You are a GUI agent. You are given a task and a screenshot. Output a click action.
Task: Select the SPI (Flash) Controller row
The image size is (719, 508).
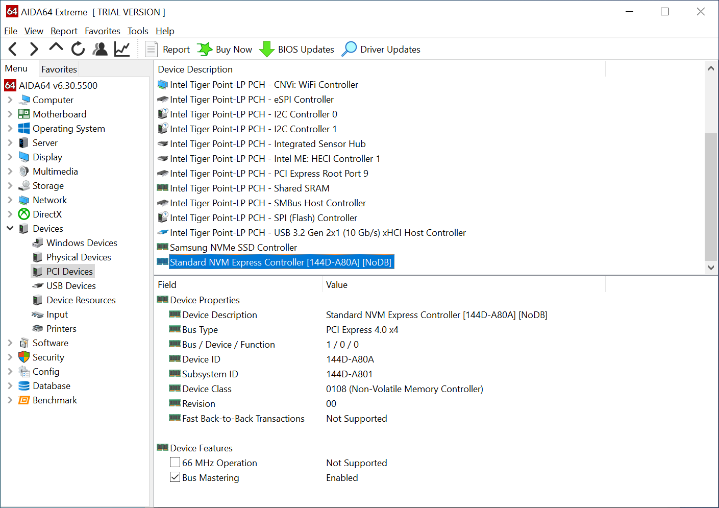coord(263,218)
